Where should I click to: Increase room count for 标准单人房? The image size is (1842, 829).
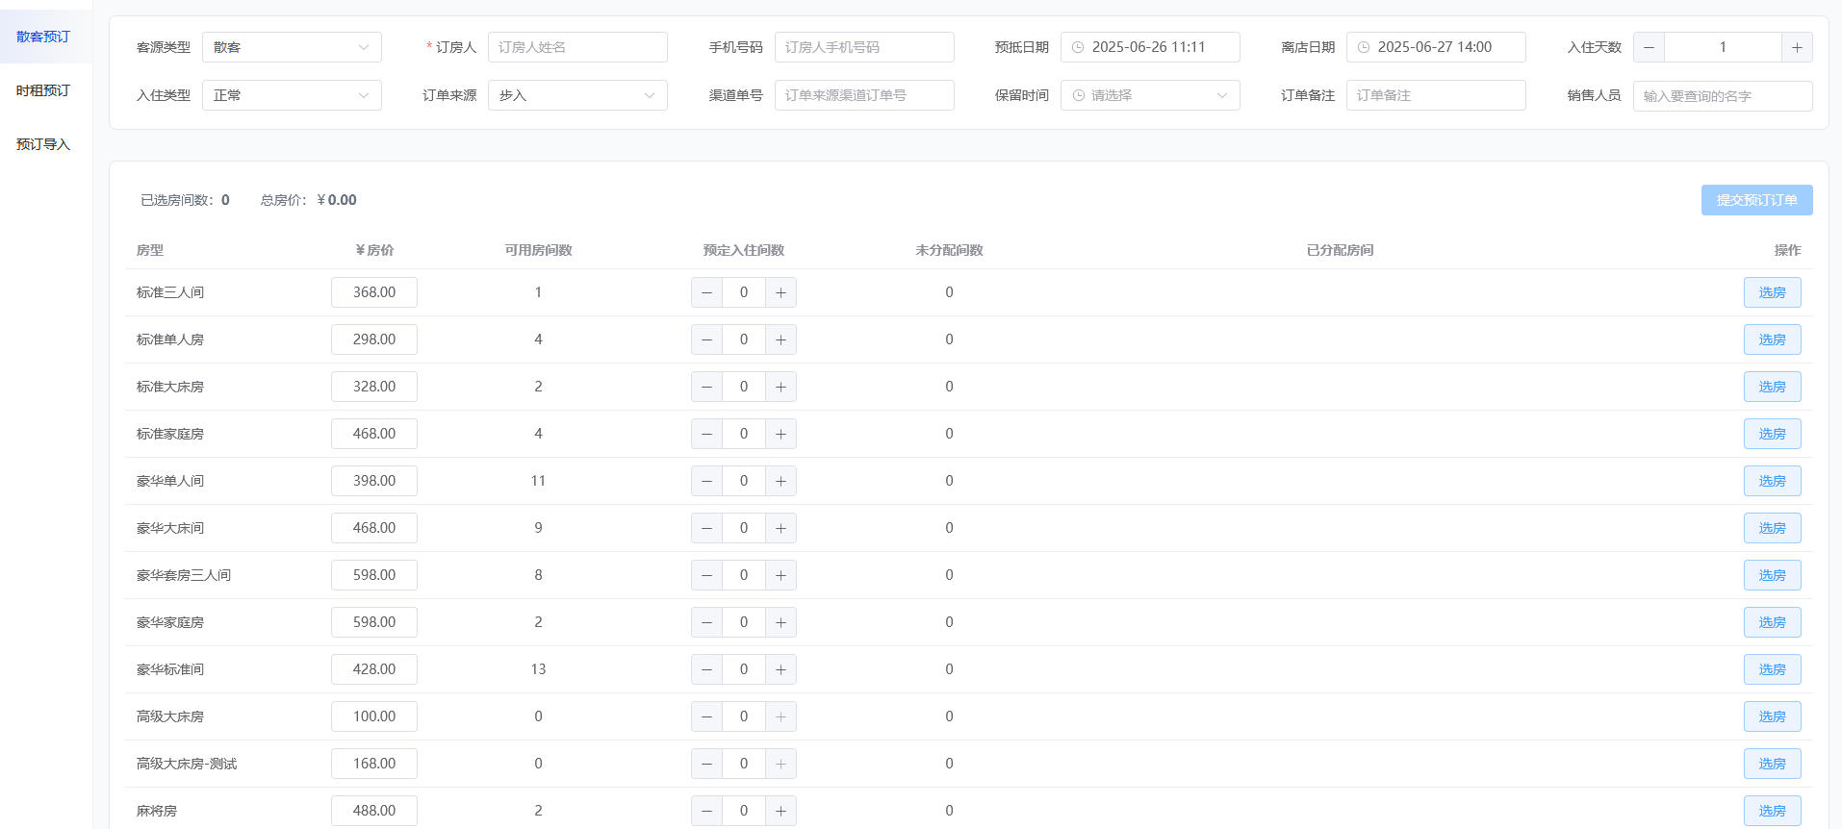780,339
